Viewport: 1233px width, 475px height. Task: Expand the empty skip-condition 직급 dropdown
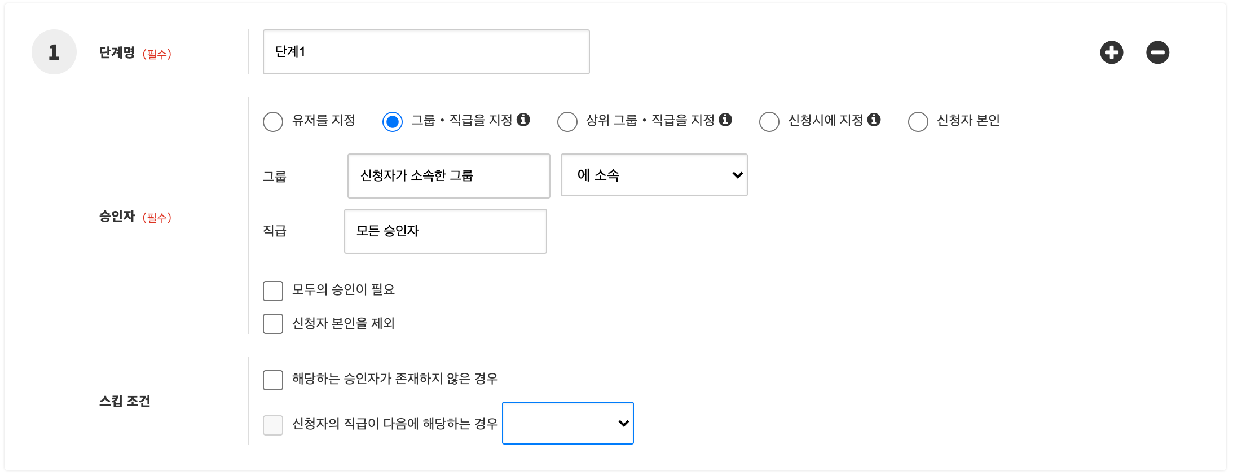click(567, 423)
